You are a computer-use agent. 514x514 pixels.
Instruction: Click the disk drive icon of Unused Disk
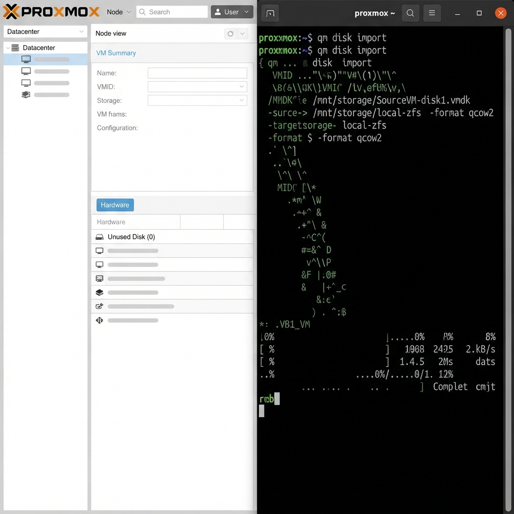tap(99, 237)
